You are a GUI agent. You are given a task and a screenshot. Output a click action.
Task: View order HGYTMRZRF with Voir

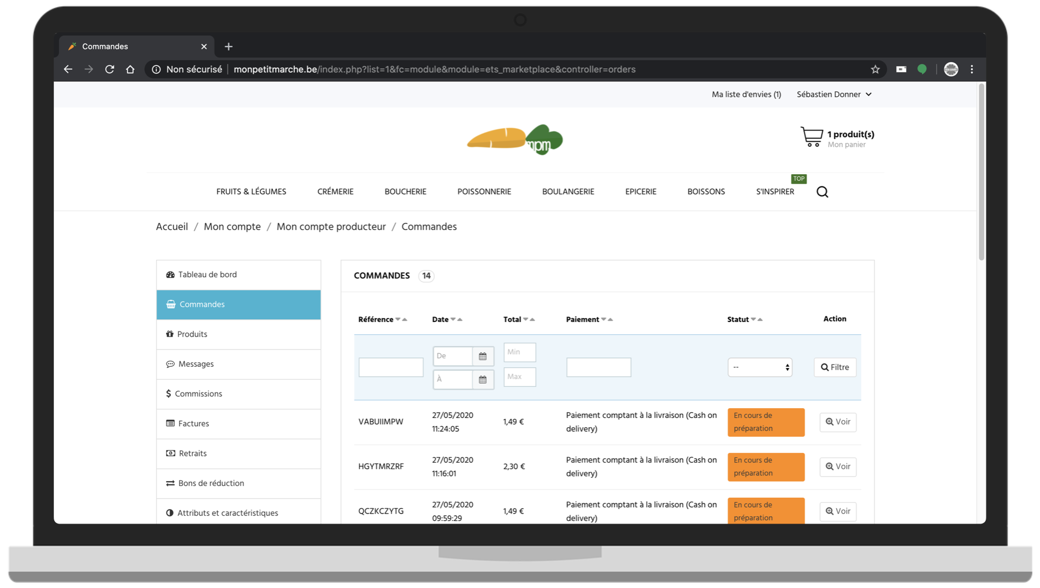click(x=838, y=466)
